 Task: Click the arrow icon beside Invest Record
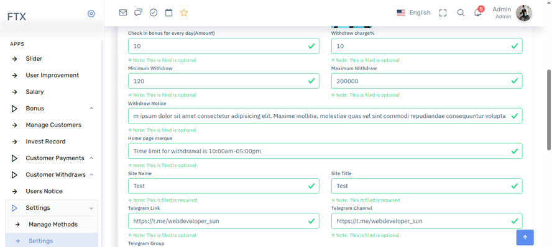(14, 141)
